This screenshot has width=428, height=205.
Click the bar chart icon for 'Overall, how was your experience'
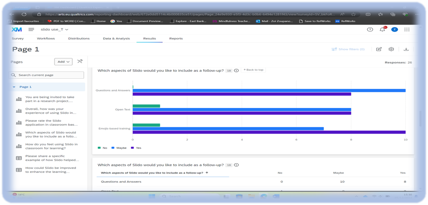tap(19, 111)
